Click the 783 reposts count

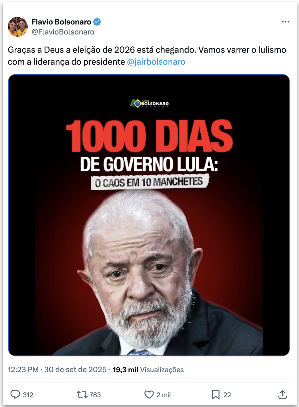pyautogui.click(x=95, y=395)
